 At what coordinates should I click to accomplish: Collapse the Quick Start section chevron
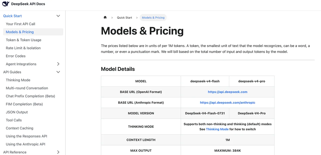[x=58, y=16]
